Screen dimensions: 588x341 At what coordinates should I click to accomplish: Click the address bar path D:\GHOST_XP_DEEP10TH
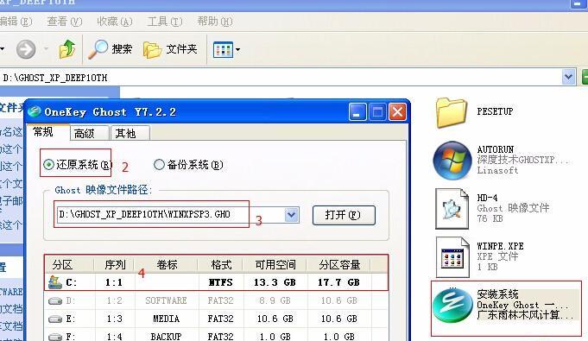pos(55,78)
